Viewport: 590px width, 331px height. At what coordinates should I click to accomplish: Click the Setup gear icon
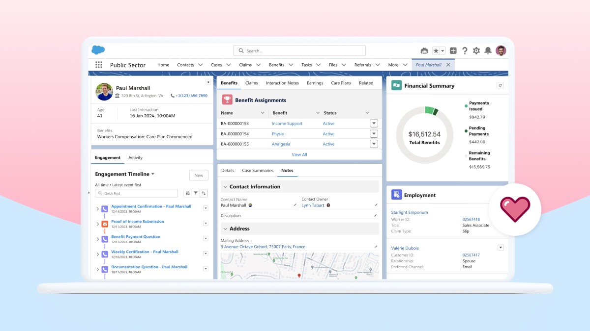point(476,51)
